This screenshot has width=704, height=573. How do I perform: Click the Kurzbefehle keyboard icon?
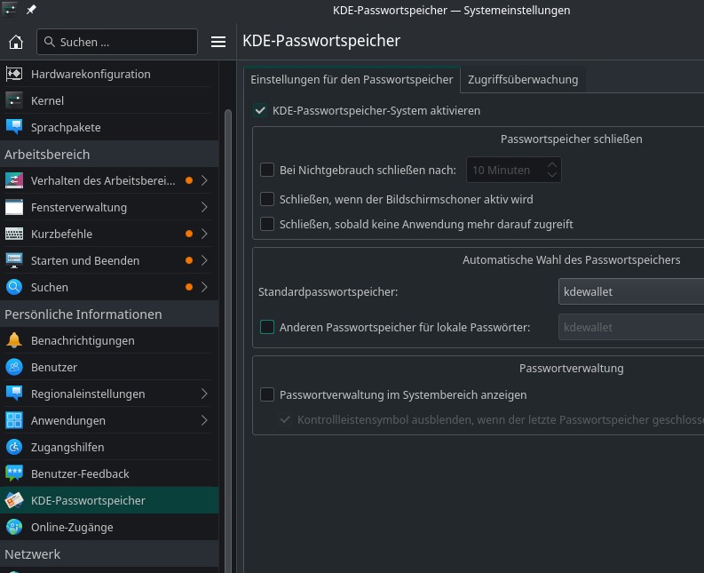click(14, 234)
